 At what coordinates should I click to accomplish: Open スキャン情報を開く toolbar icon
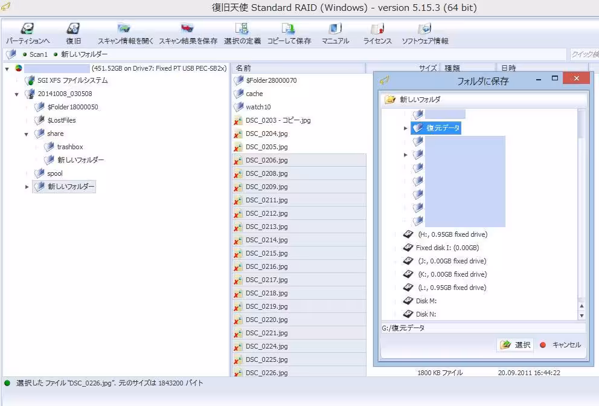125,29
